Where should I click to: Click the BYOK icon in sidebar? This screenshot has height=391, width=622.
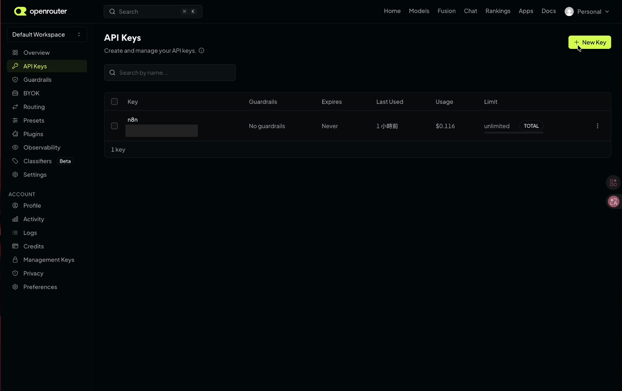[15, 93]
